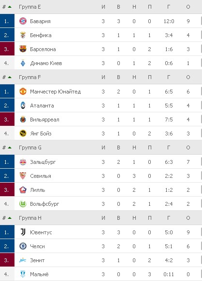The image size is (202, 281).
Task: Sort Группа E by Г goals column
Action: 168,7
